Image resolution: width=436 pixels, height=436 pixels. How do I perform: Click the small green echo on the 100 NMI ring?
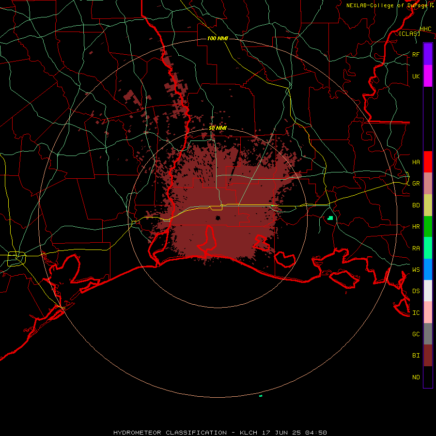[x=261, y=396]
